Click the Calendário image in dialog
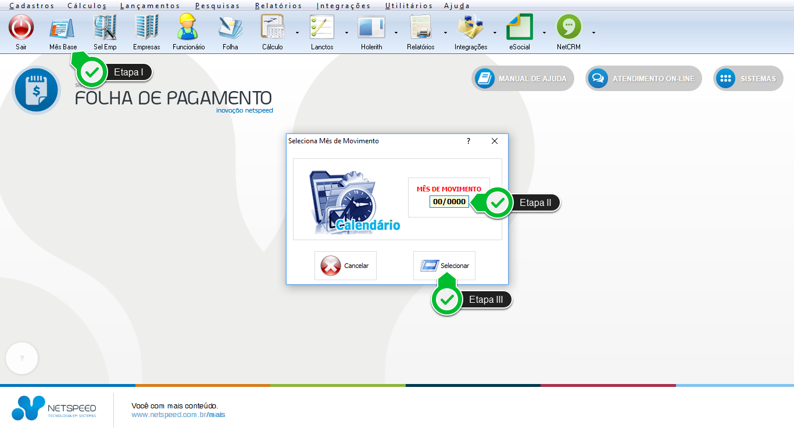794x431 pixels. click(x=354, y=202)
